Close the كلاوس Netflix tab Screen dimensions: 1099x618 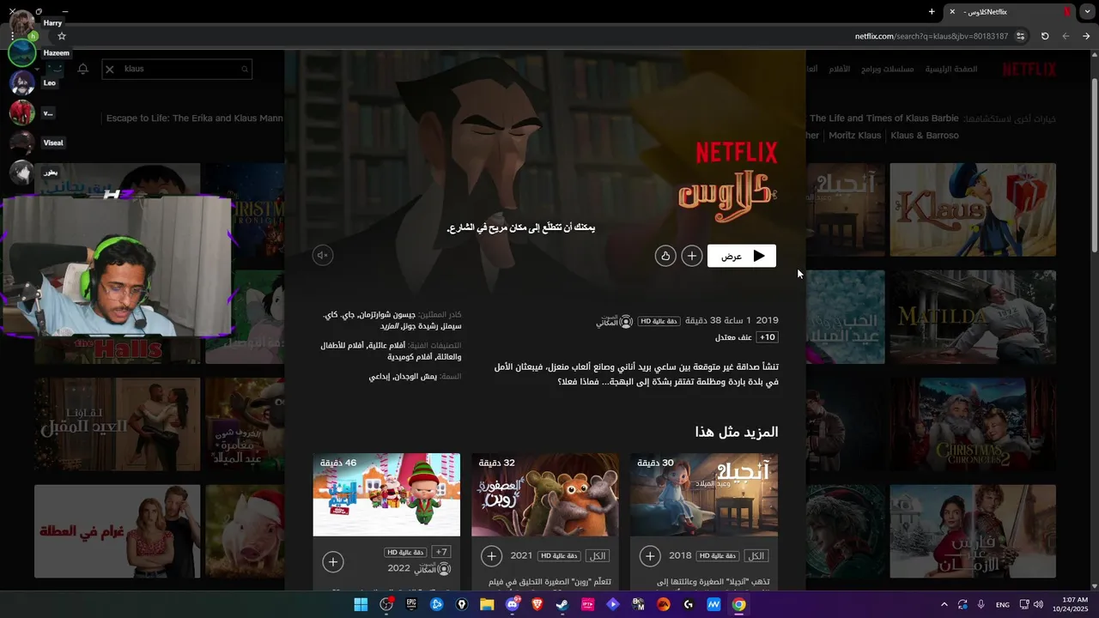point(951,12)
